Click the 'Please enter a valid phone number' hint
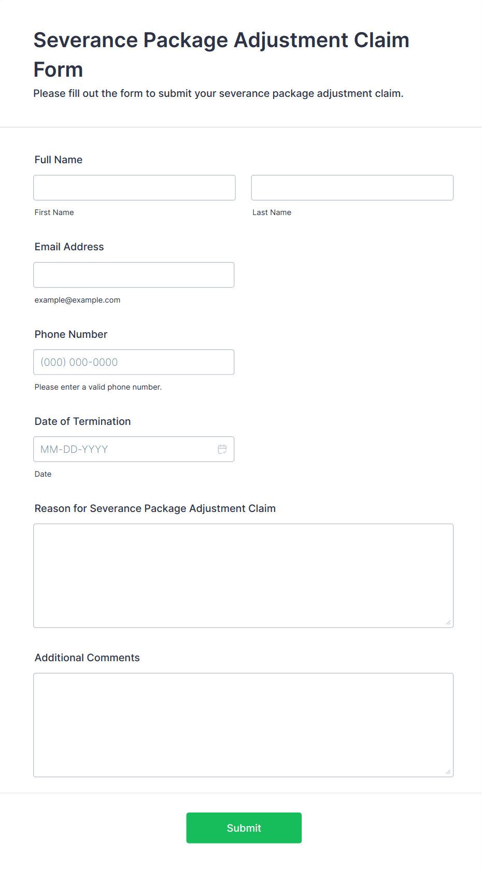Screen dimensions: 482x869 pyautogui.click(x=98, y=387)
